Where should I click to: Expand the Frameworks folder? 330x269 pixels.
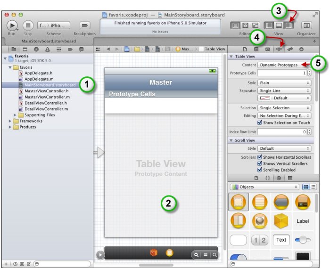coord(10,121)
